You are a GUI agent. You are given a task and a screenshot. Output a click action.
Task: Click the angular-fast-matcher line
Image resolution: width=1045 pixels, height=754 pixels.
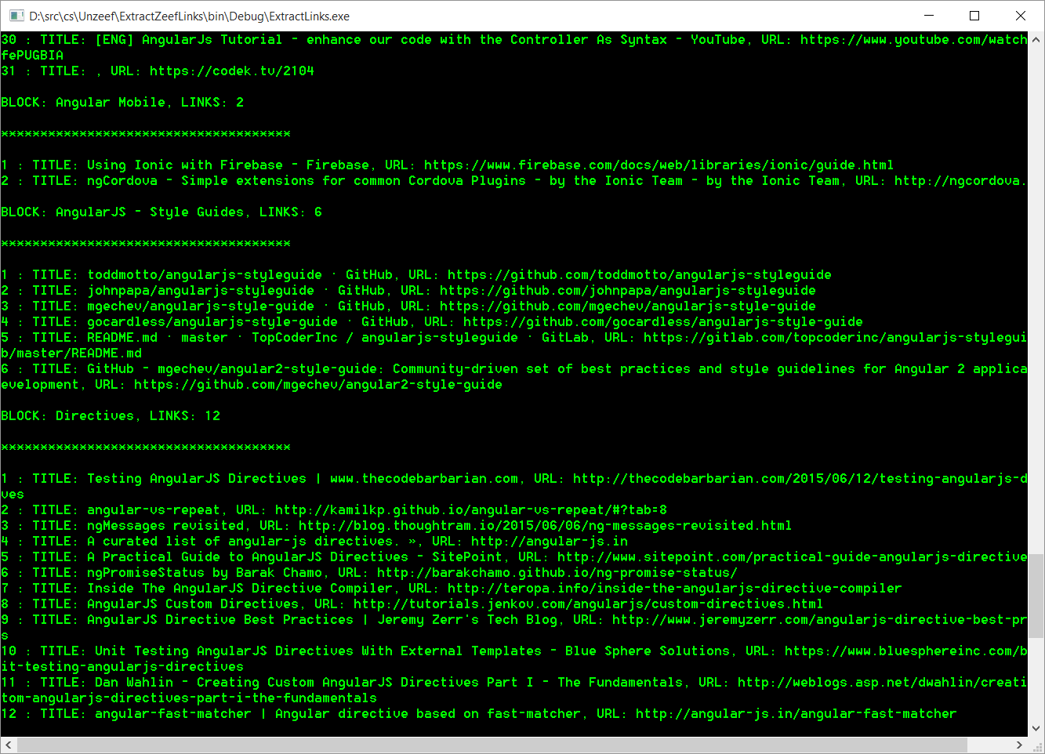[479, 713]
